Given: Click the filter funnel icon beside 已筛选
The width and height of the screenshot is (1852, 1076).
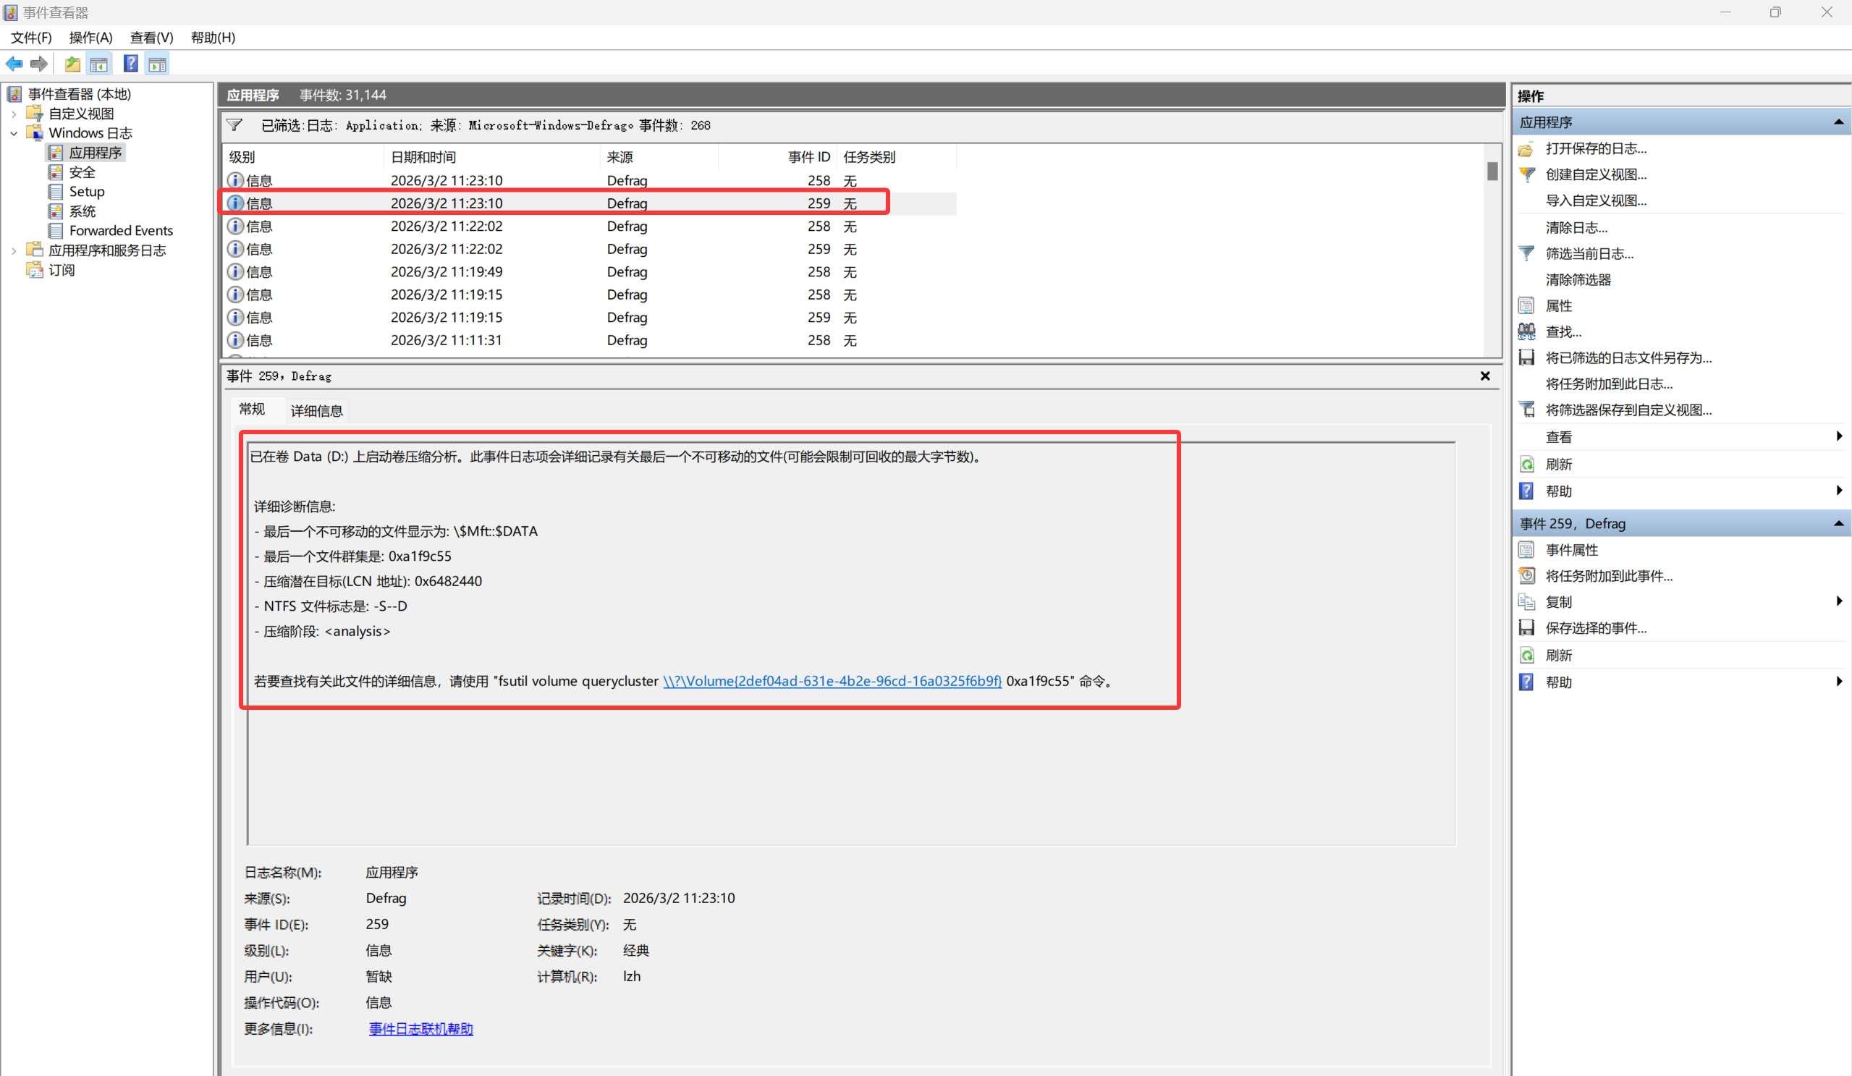Looking at the screenshot, I should pyautogui.click(x=234, y=125).
